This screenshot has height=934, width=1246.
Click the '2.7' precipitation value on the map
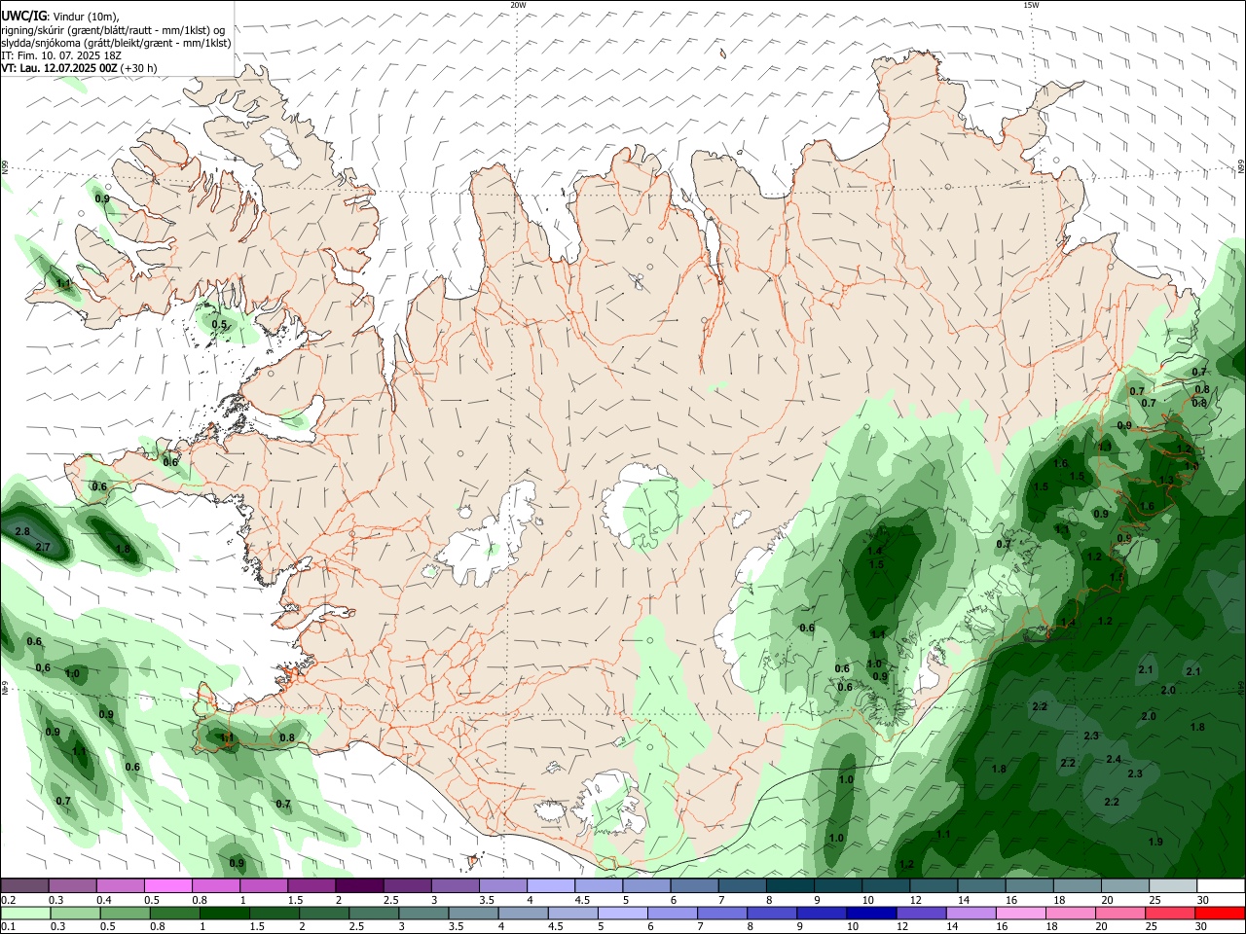point(43,548)
